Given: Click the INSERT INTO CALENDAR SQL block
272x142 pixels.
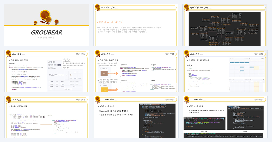Looking at the screenshot, I should click(223, 135).
